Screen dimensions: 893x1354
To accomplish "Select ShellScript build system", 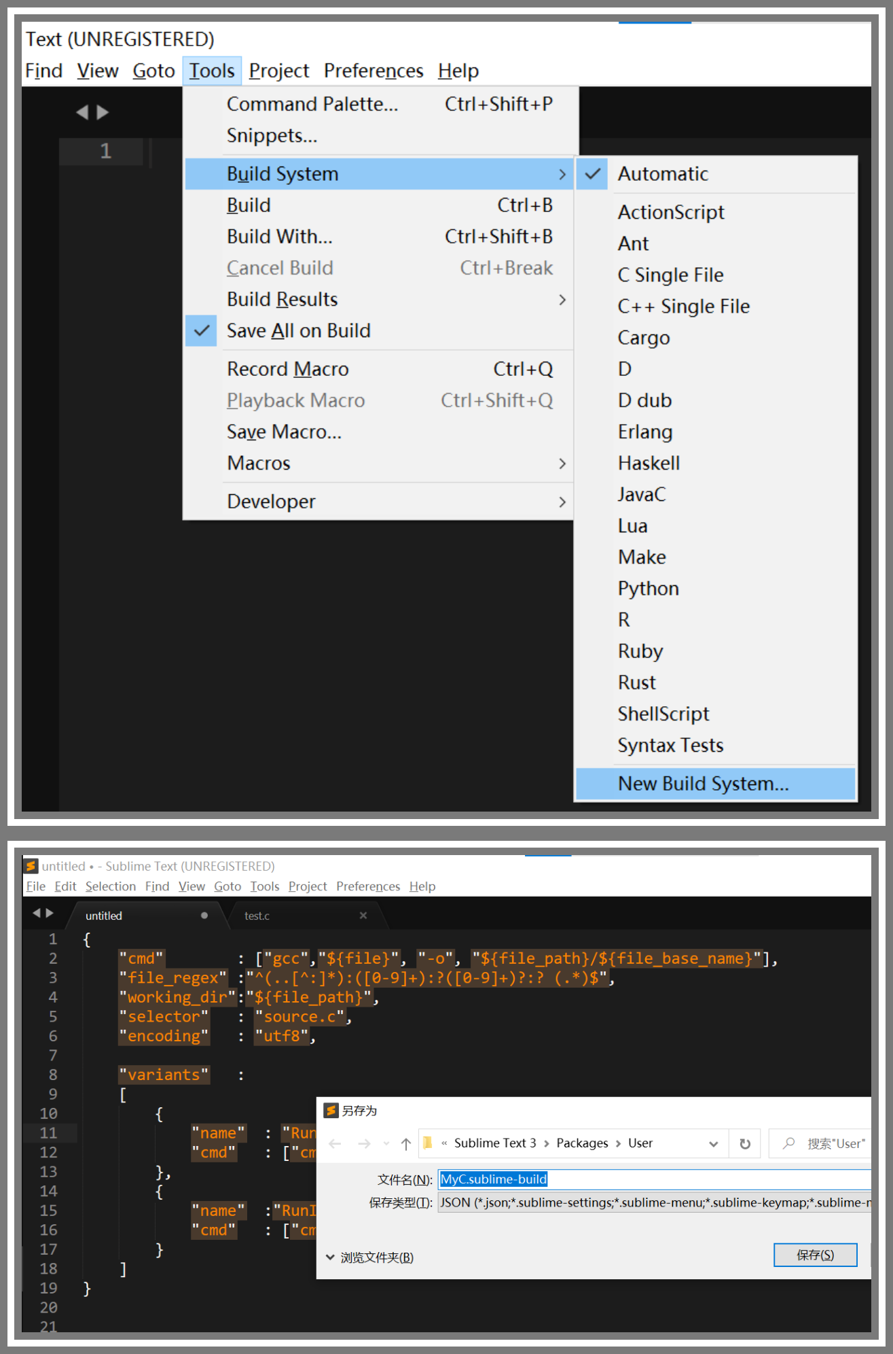I will click(x=715, y=714).
